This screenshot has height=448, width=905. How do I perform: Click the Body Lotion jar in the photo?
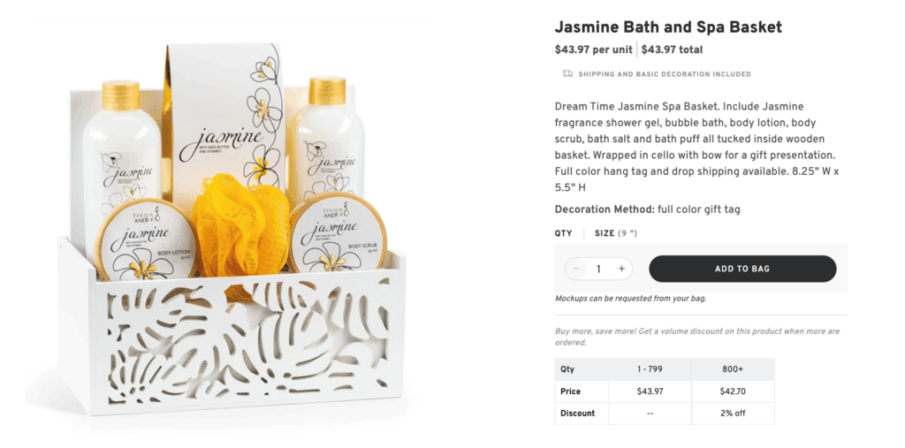[145, 239]
